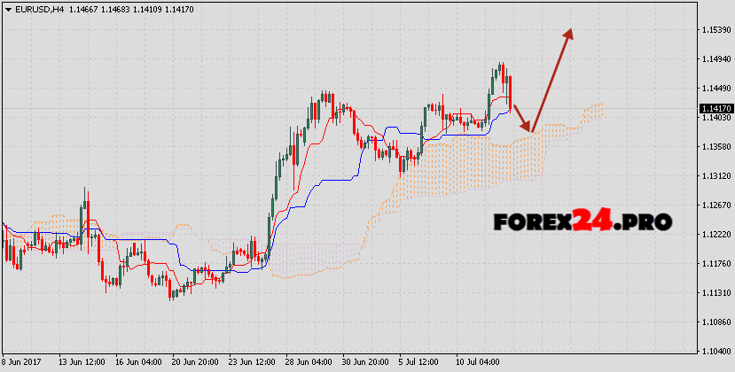Click the EURUSD,H4 chart title text

(x=40, y=8)
